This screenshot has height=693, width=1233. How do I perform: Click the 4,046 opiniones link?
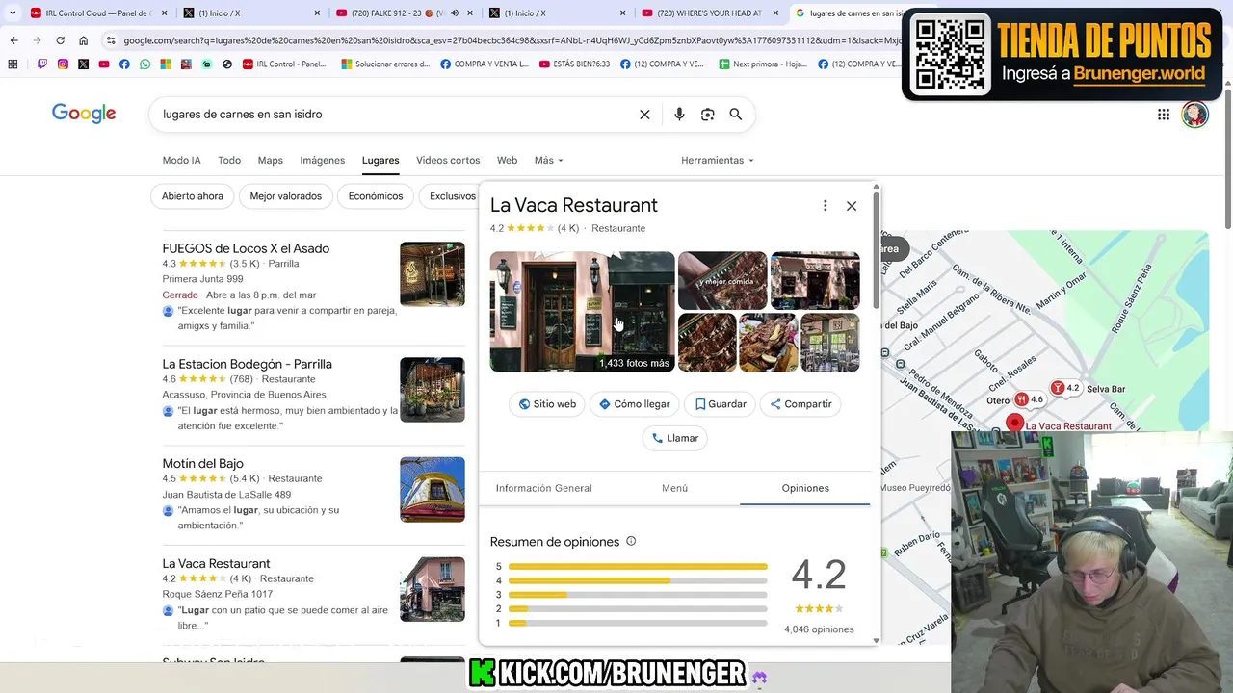click(x=819, y=629)
